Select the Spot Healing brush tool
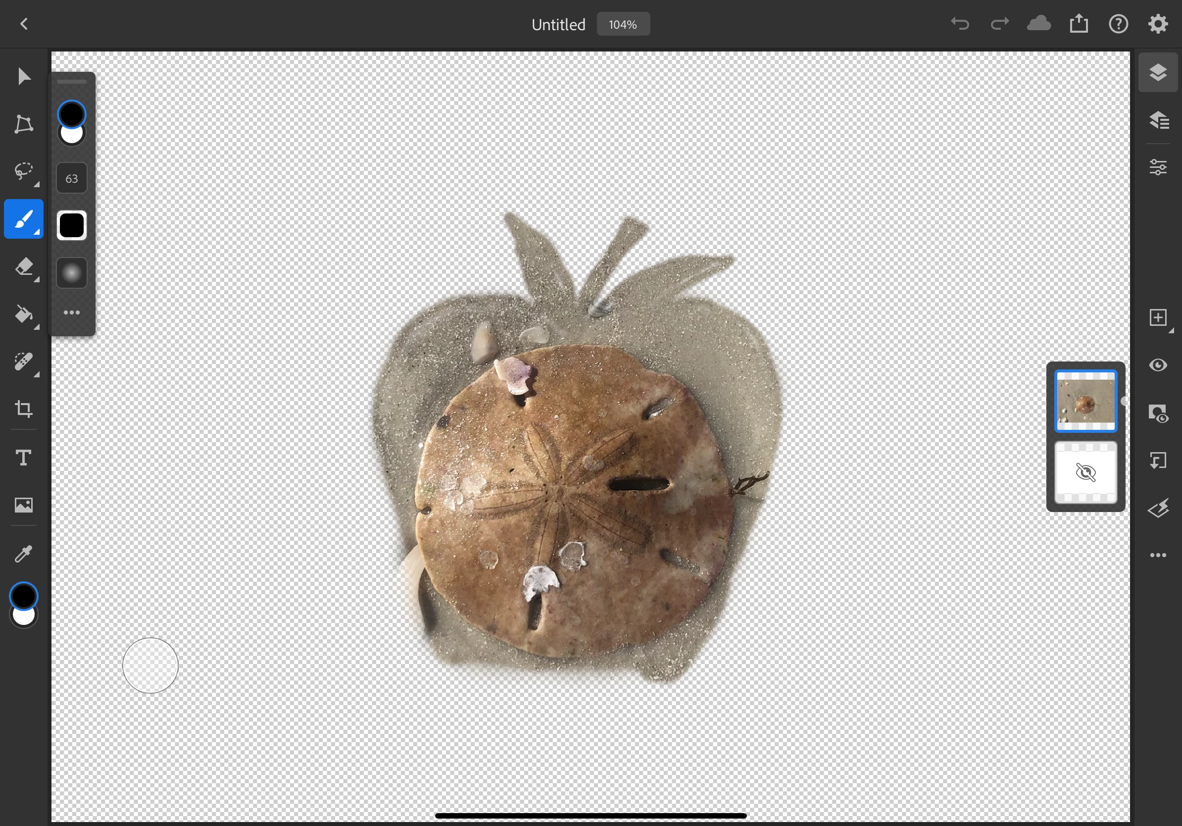The height and width of the screenshot is (826, 1182). (x=24, y=361)
